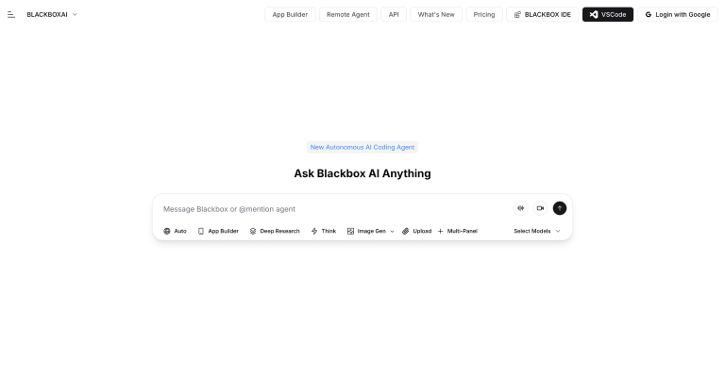
Task: Expand the BLACKBOXAI dropdown chevron
Action: (75, 15)
